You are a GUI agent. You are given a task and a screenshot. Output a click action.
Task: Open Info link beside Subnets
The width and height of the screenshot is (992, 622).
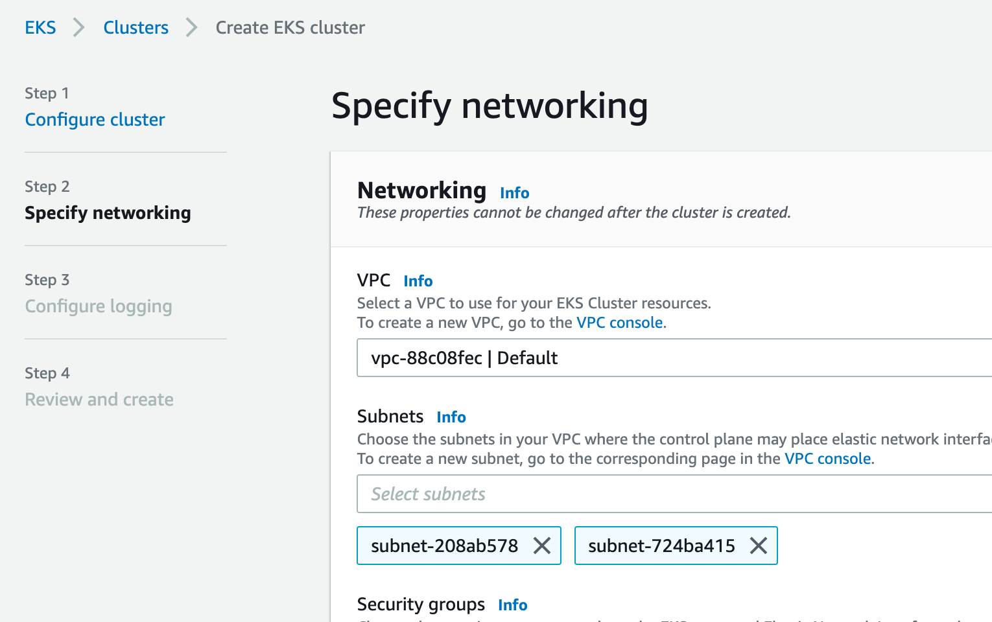coord(451,417)
